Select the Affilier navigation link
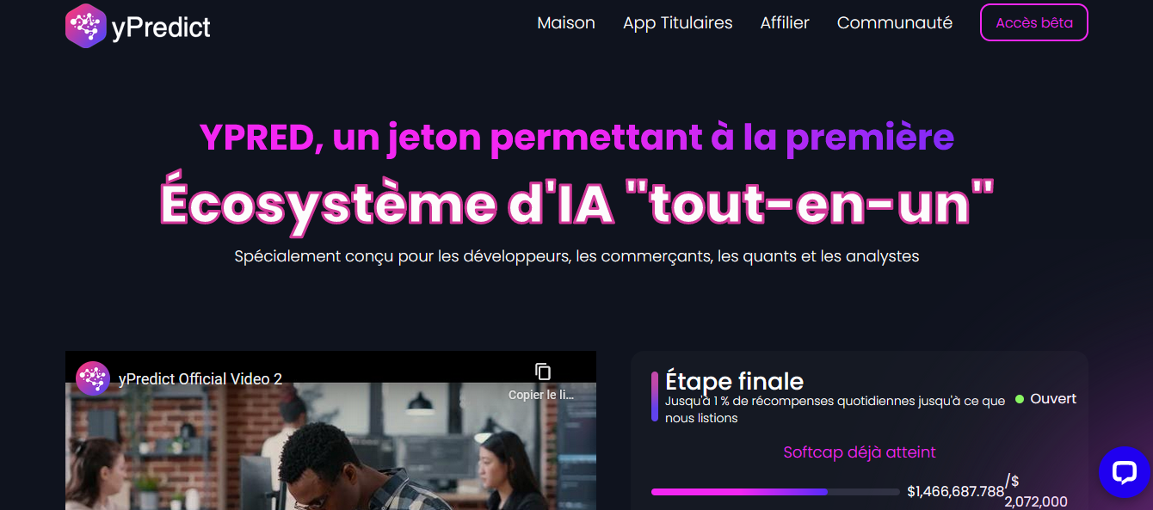1153x510 pixels. [x=785, y=23]
